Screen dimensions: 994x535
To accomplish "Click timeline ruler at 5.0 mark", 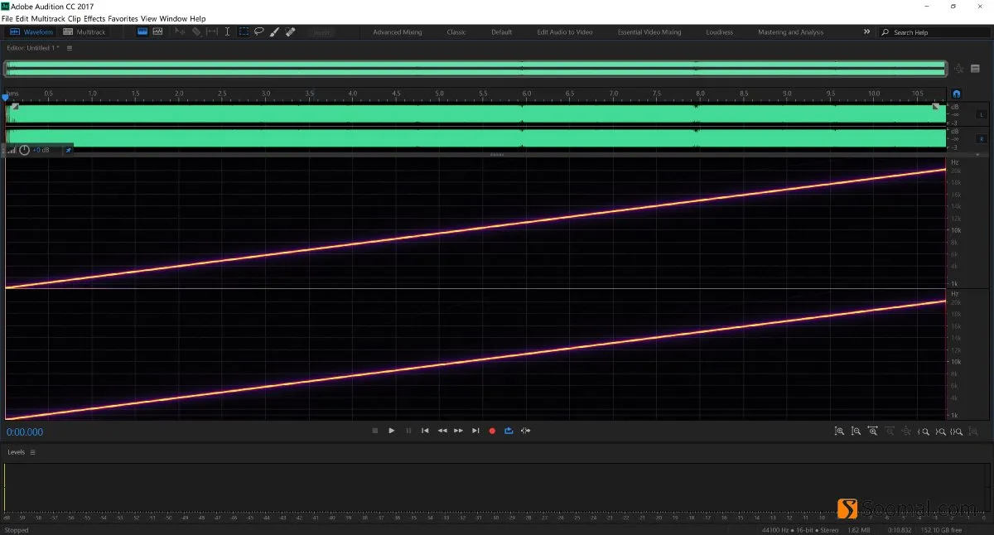I will [440, 94].
